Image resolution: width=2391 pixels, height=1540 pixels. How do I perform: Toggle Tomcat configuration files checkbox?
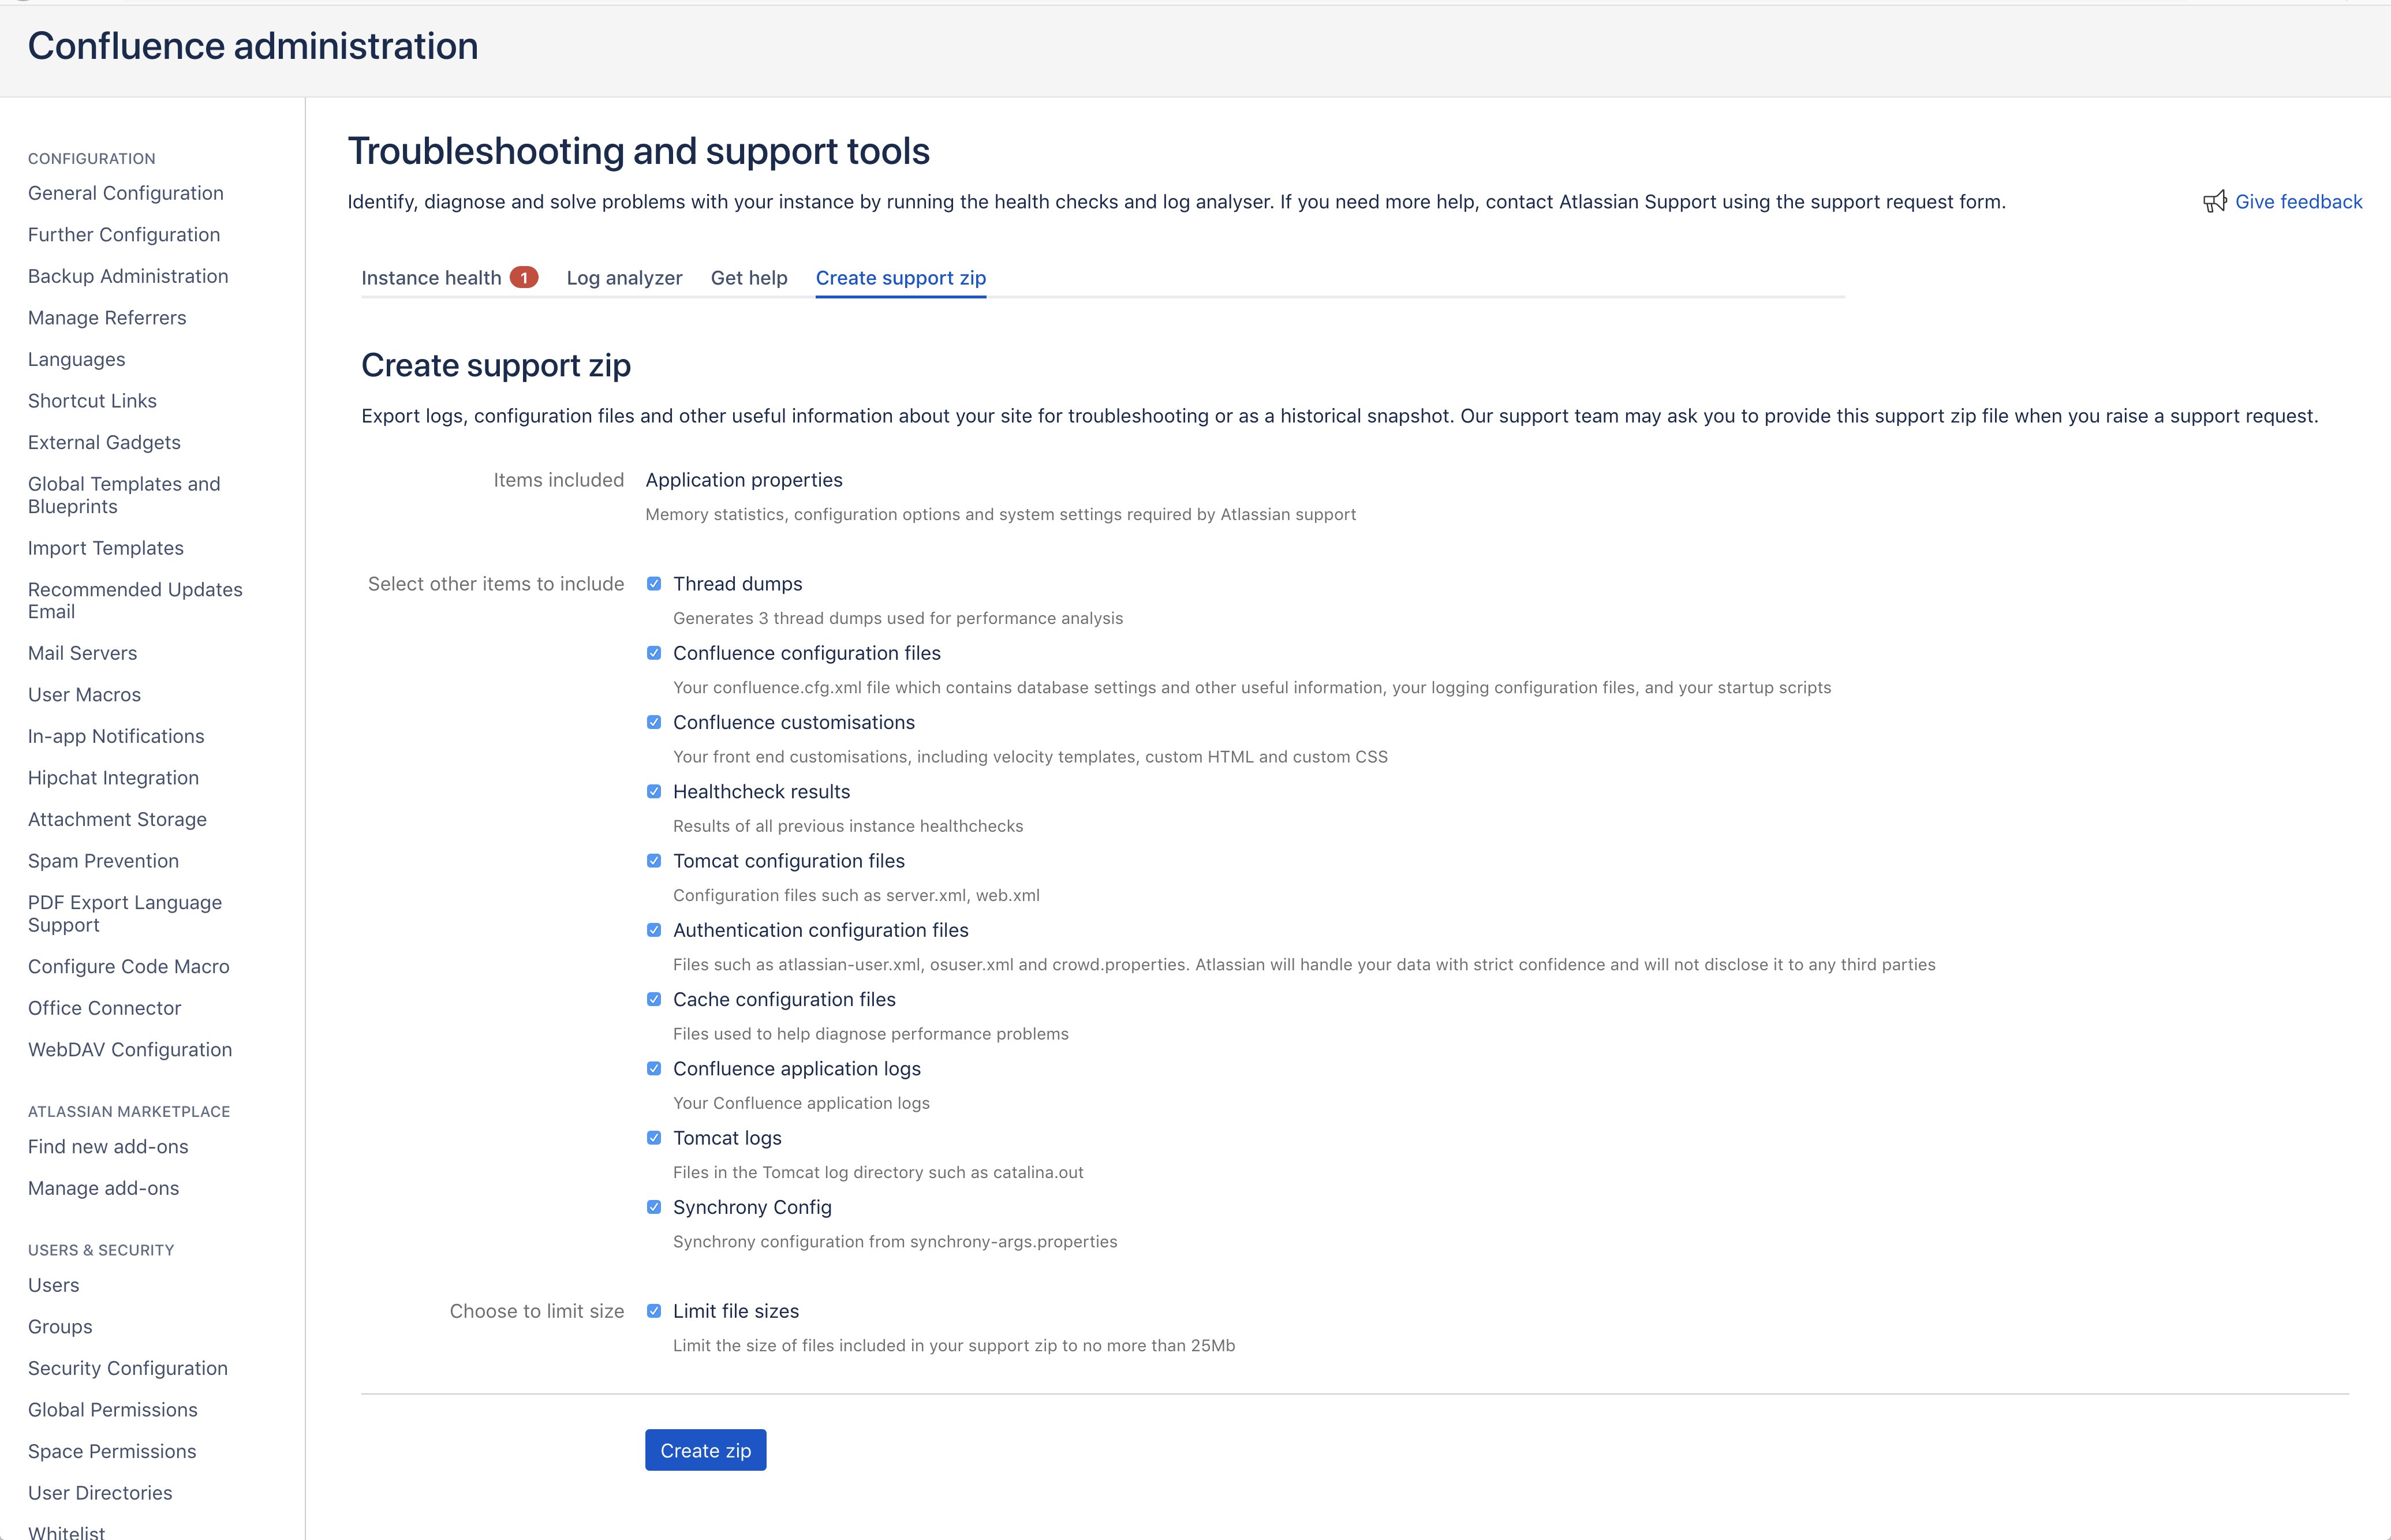click(x=654, y=861)
